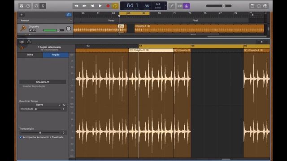The height and width of the screenshot is (161, 287).
Task: Adjust the Chocalho track volume slider
Action: click(x=53, y=30)
